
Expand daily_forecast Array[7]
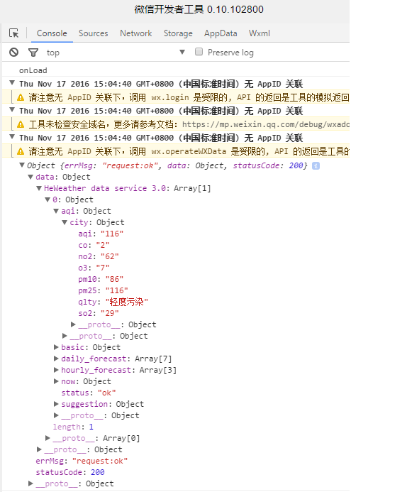pyautogui.click(x=56, y=359)
